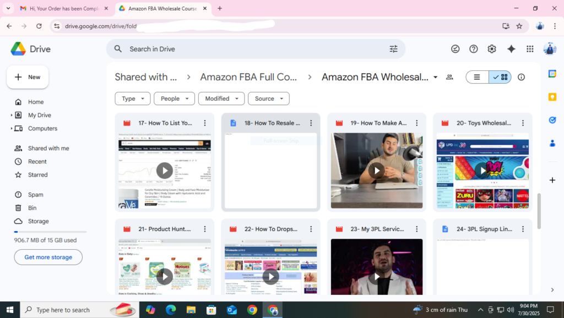Click the Gemini sparkle icon
This screenshot has width=564, height=318.
511,49
